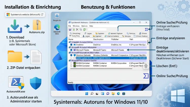Viewport: 190px width, 107px height.
Task: Click the C:\Program Files\Sys... path cell
Action: (x=138, y=45)
